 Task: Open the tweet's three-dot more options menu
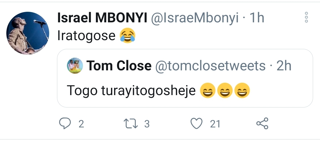(306, 18)
